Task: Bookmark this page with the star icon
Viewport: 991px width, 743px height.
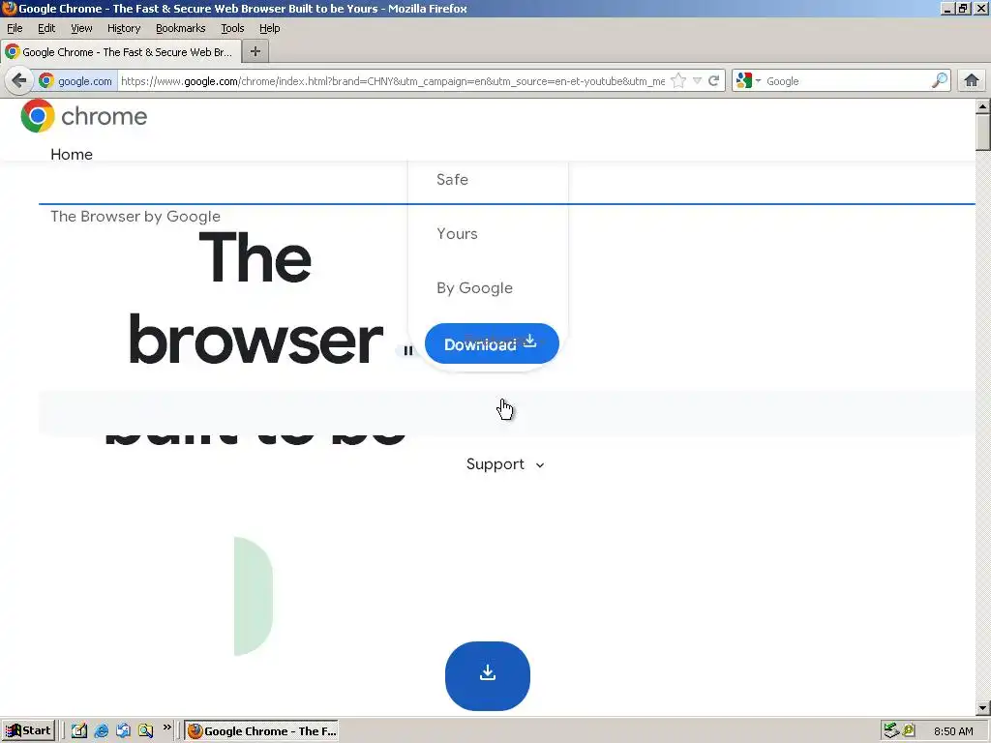Action: click(678, 81)
